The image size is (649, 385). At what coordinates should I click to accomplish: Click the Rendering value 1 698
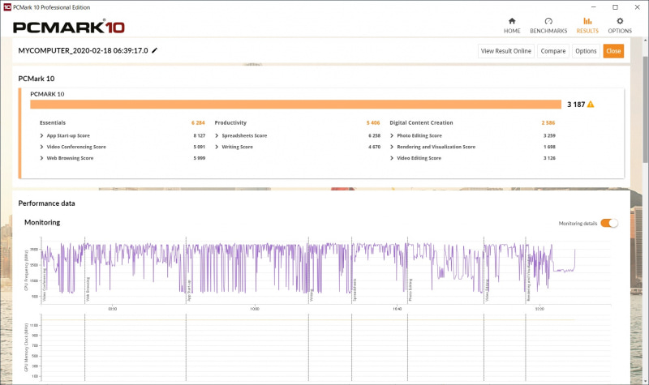549,147
